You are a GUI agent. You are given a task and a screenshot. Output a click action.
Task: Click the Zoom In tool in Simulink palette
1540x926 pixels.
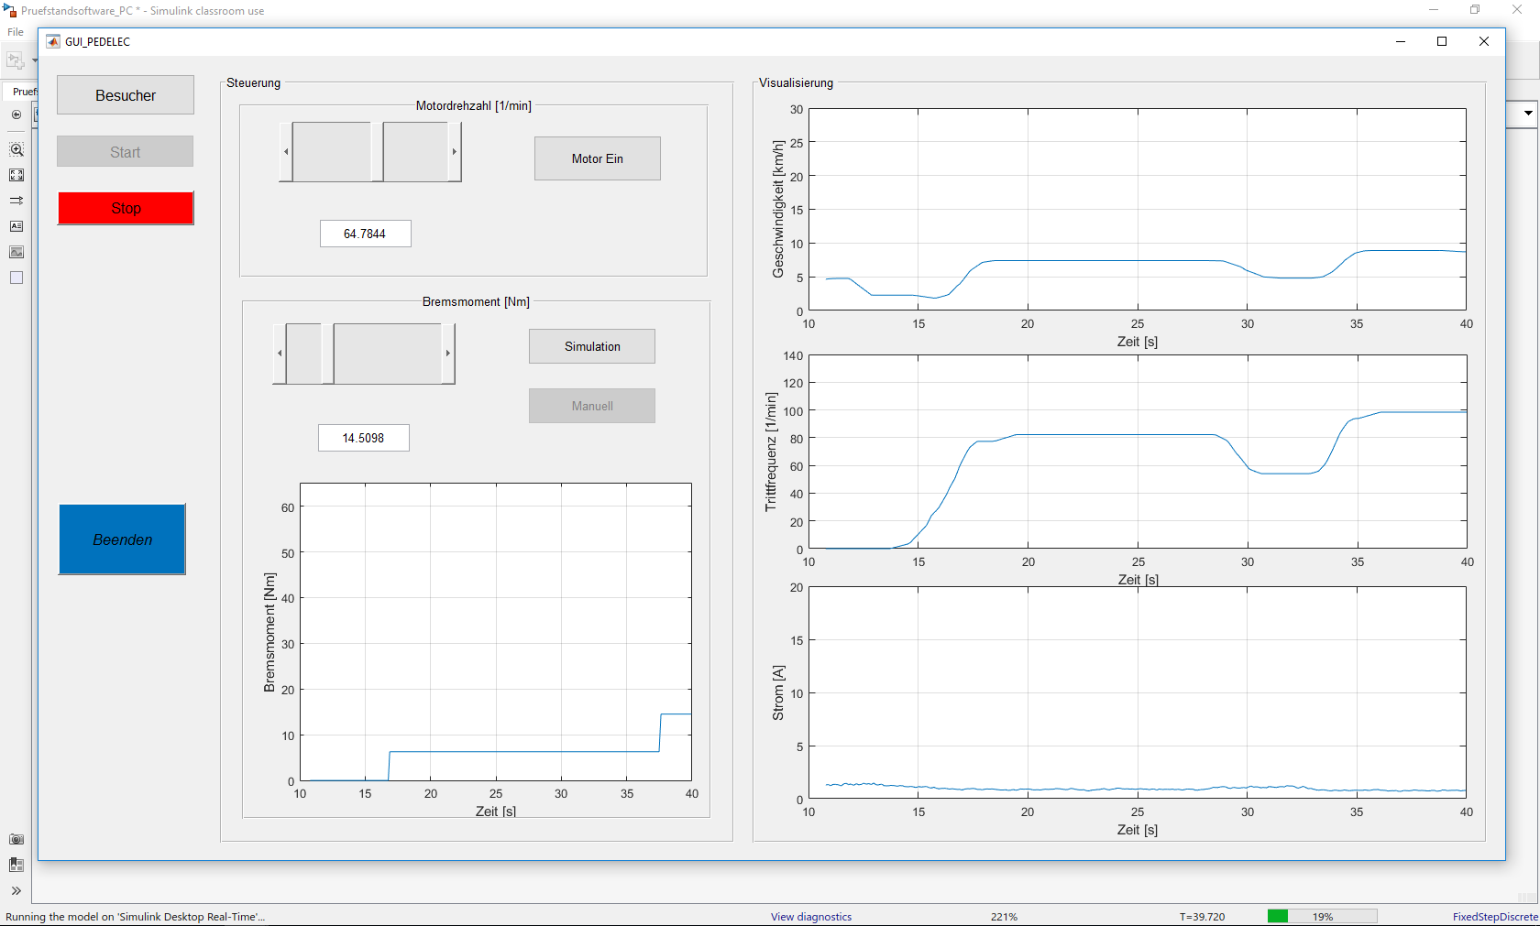pyautogui.click(x=16, y=149)
